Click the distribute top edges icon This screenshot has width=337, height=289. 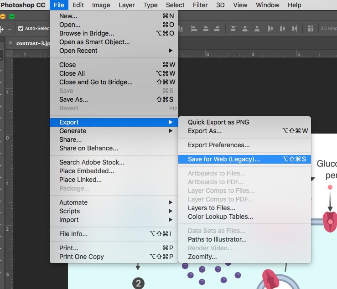point(233,28)
